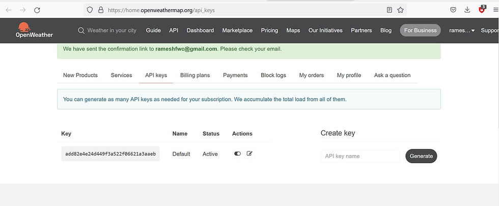Switch to the New Products tab
The image size is (499, 206).
tap(80, 75)
